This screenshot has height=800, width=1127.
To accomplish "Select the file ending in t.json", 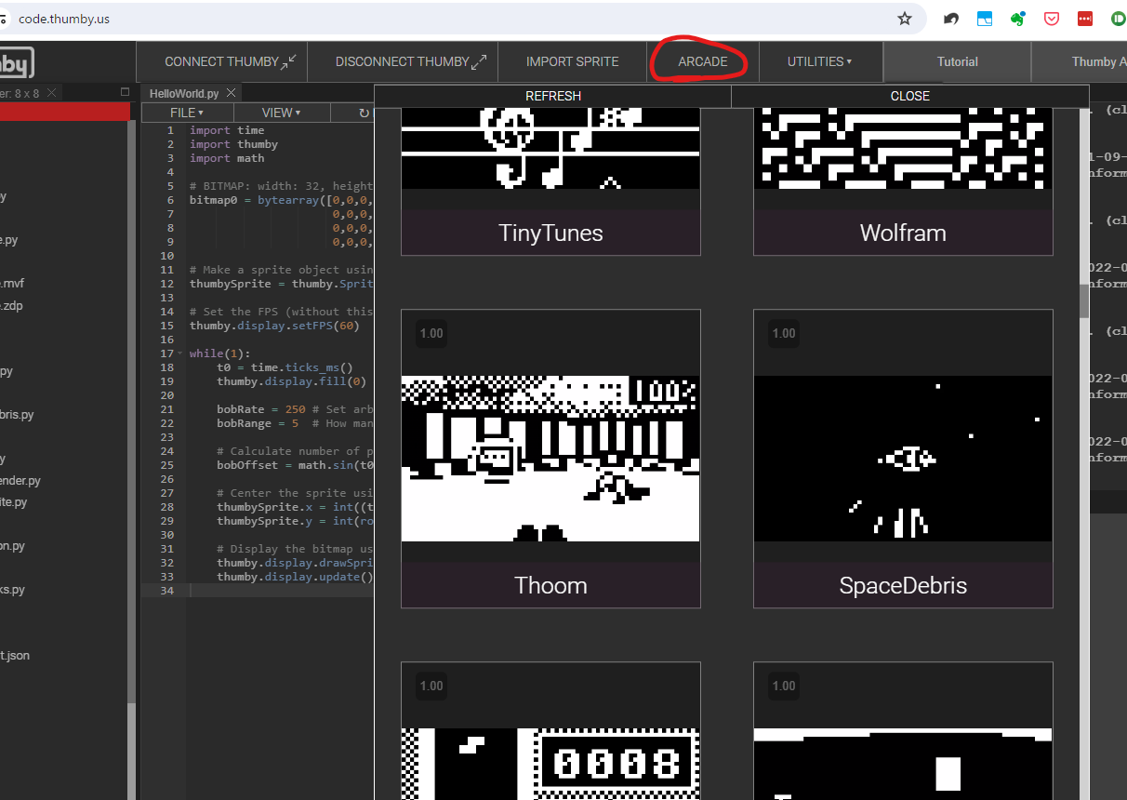I will tap(15, 655).
